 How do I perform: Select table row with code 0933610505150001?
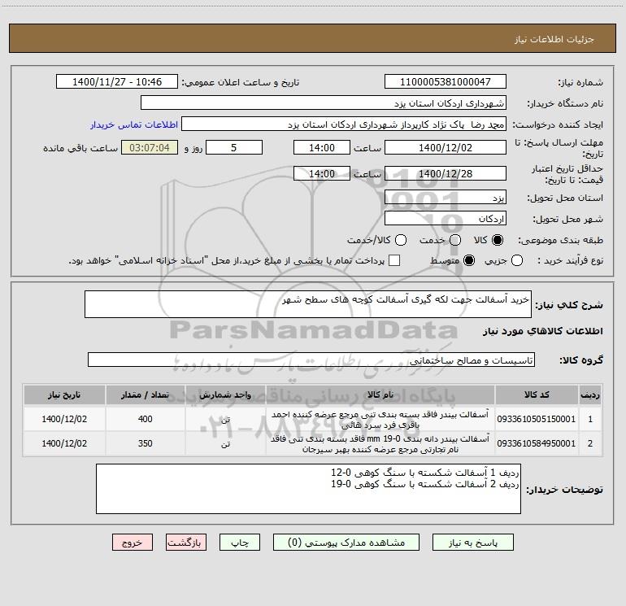click(312, 419)
